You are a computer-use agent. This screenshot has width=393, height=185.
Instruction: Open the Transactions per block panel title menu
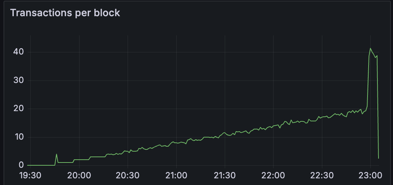65,13
